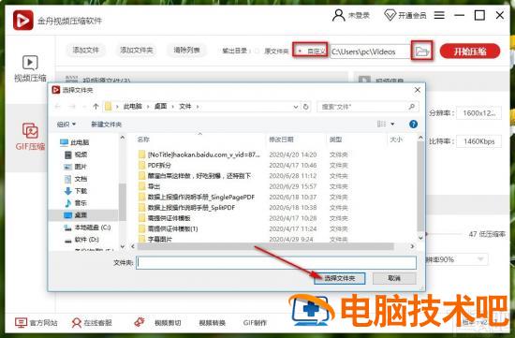Open 视频剪切 tool link
The height and width of the screenshot is (338, 515).
pos(168,323)
